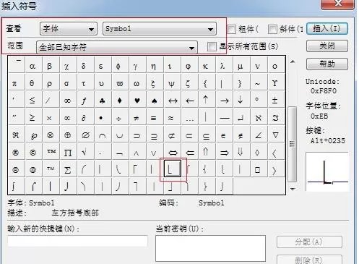
Task: Select the empty set symbol
Action: pyautogui.click(x=85, y=135)
